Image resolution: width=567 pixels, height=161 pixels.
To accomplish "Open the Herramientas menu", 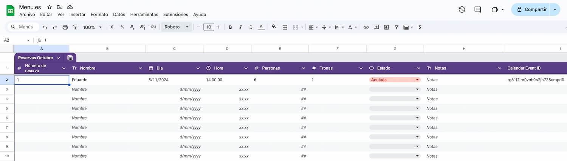I will click(144, 14).
